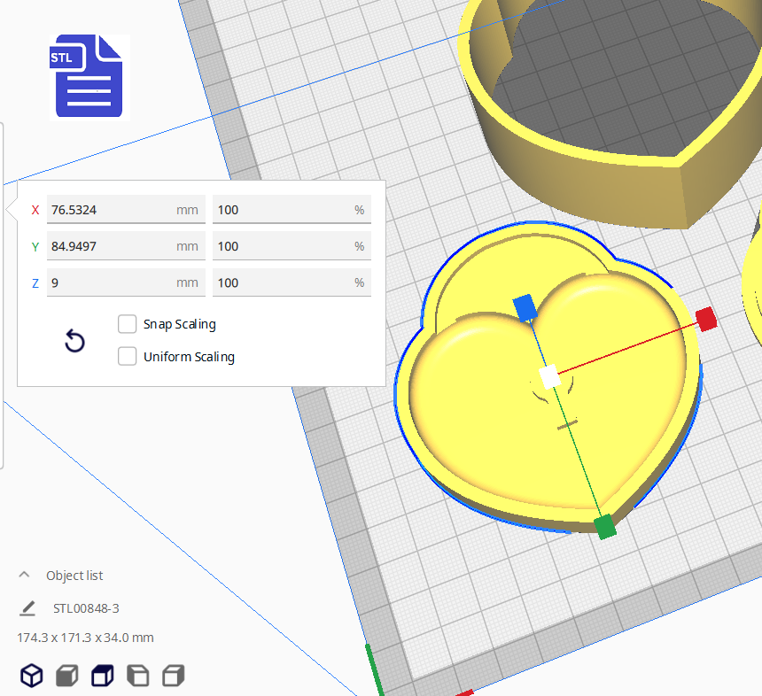This screenshot has height=696, width=762.
Task: Collapse the Object list panel
Action: tap(24, 576)
